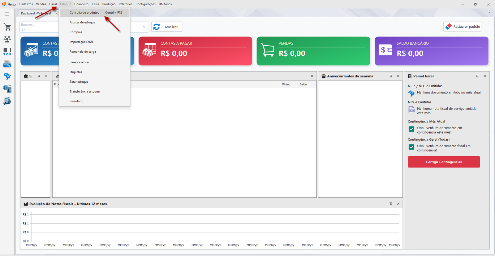Pin the Painel fiscal panel

477,76
